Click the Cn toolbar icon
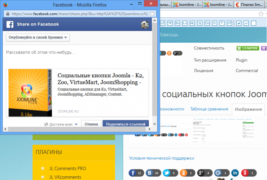The image size is (267, 180). pos(207,23)
